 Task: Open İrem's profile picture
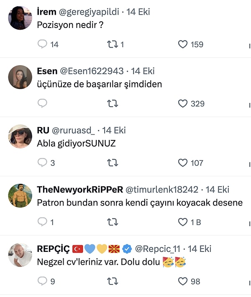coord(20,18)
